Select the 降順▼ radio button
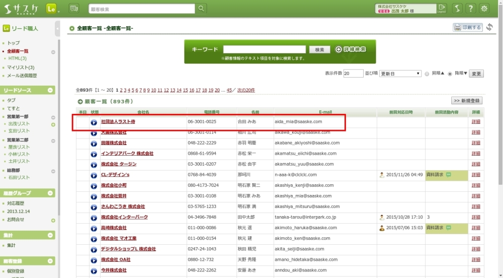 (x=450, y=74)
